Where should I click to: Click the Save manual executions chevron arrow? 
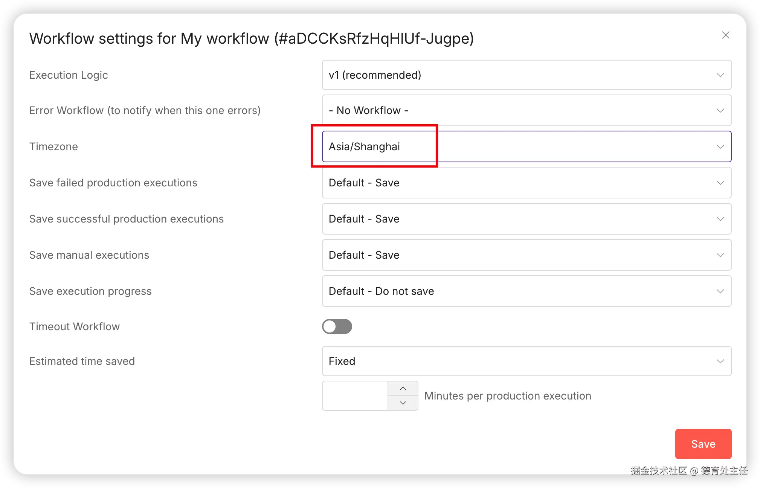click(720, 255)
